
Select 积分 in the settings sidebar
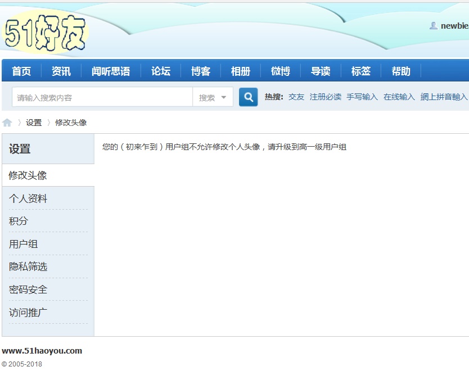19,221
